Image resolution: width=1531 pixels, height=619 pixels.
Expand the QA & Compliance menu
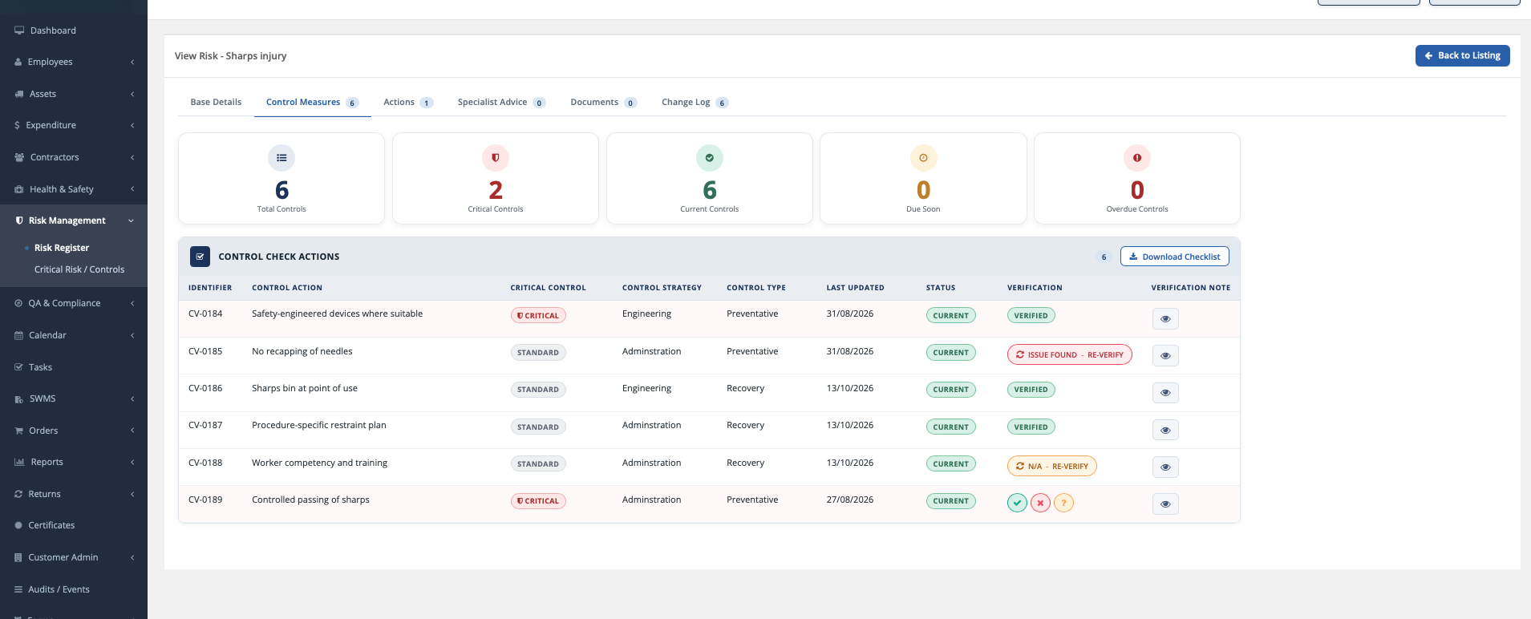tap(74, 303)
